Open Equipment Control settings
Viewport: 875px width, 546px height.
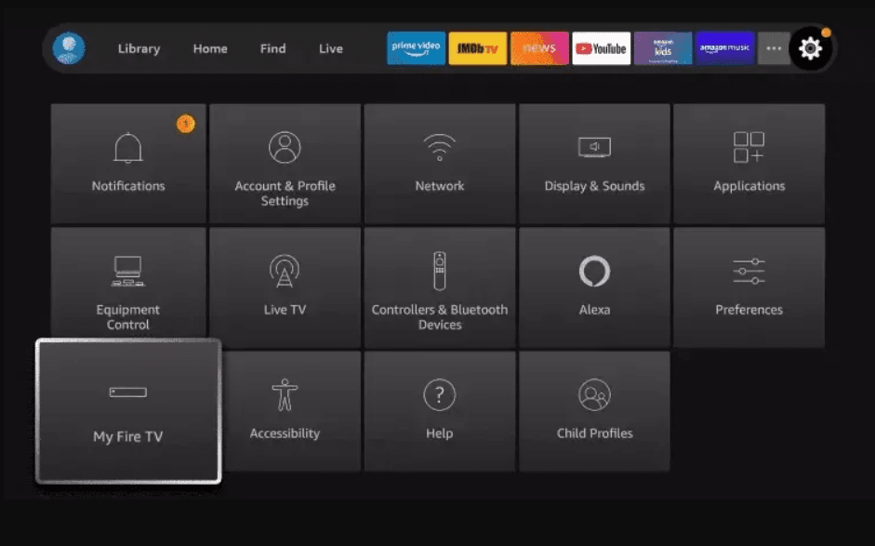127,286
